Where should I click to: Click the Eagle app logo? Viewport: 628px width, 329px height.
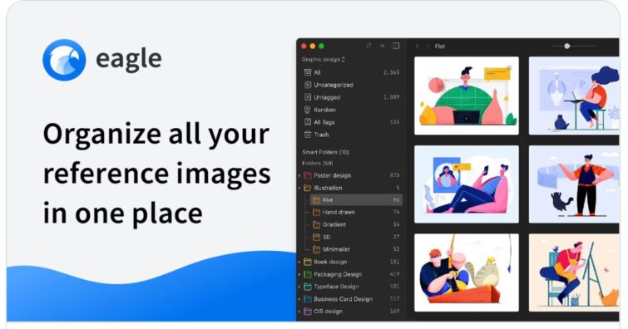click(x=64, y=60)
